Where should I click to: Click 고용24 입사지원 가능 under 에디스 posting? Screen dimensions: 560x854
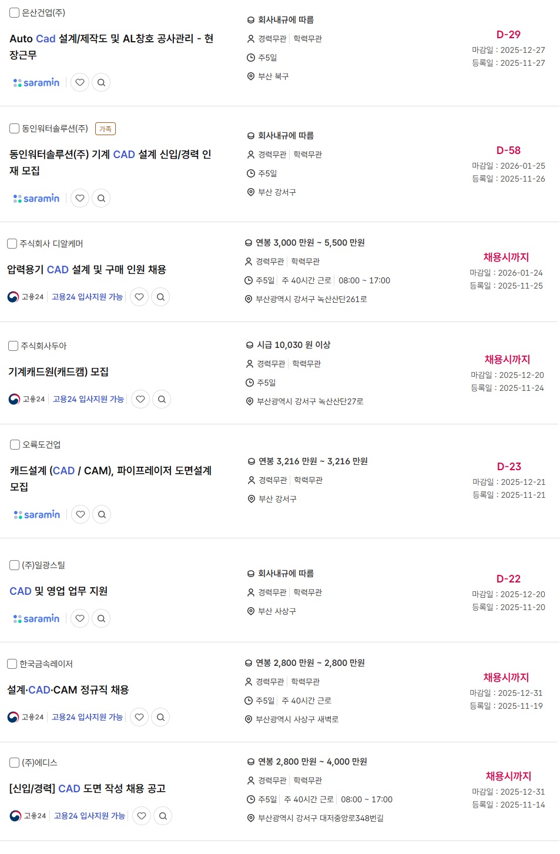[x=89, y=816]
